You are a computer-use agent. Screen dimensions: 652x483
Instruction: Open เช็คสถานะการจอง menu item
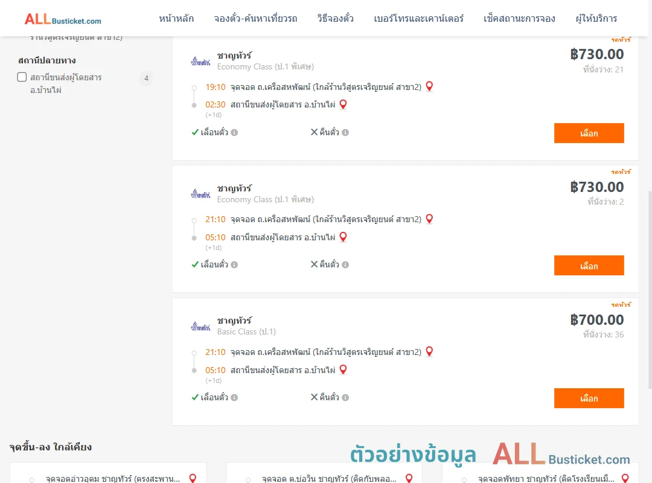tap(519, 18)
